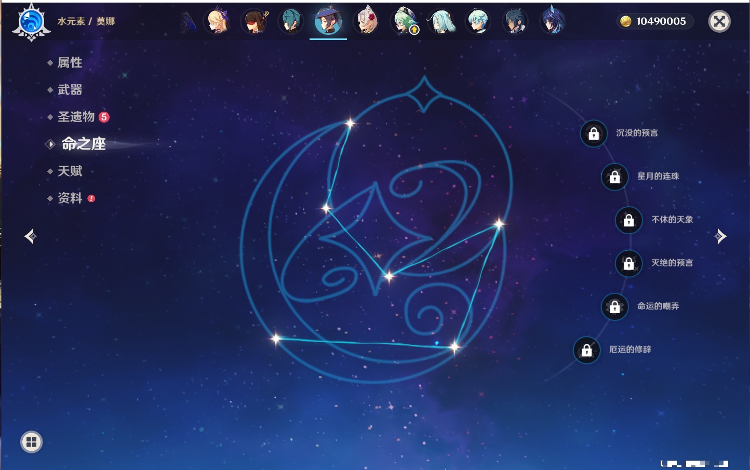Open the 资料 profile tab
Viewport: 750px width, 470px height.
point(71,198)
